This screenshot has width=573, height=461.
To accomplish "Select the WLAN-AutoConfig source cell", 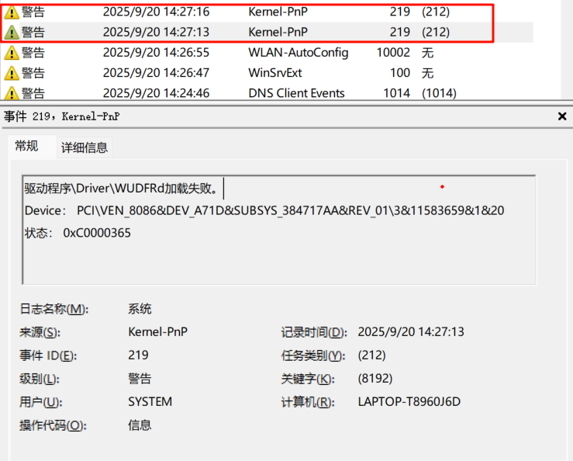I will coord(299,53).
